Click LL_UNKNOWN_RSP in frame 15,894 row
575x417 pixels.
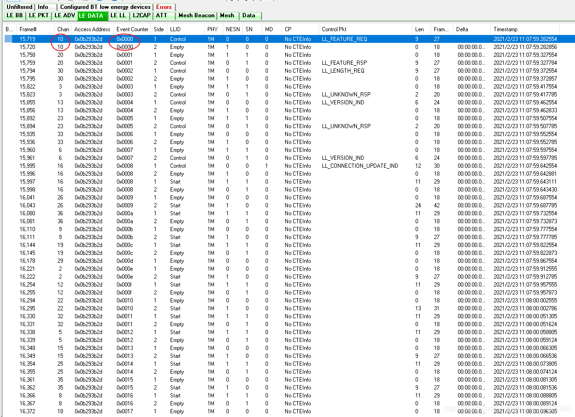coord(346,126)
